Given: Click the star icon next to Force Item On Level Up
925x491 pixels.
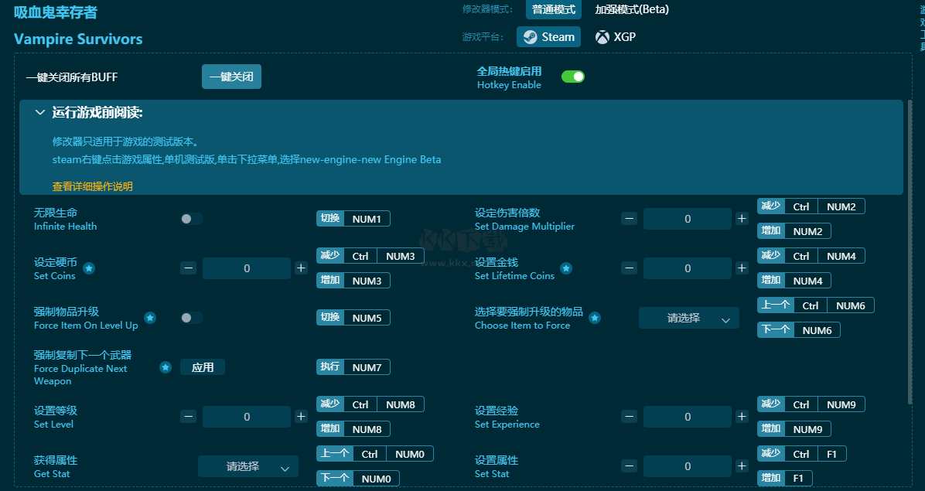Looking at the screenshot, I should (x=151, y=318).
